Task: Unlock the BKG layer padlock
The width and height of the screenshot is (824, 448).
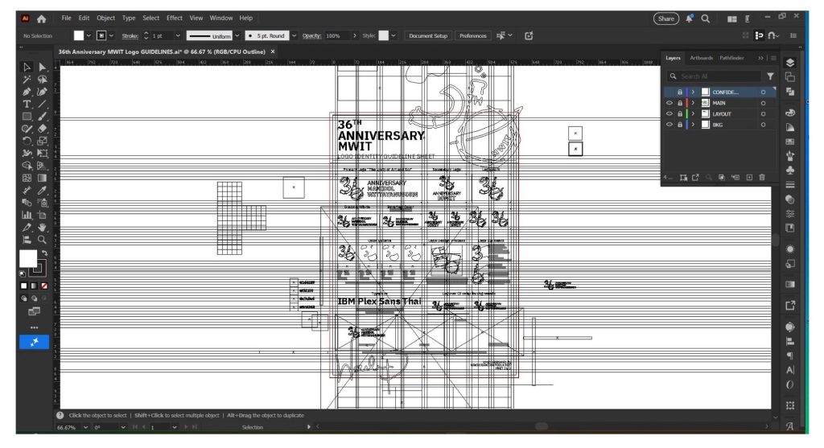Action: click(680, 125)
